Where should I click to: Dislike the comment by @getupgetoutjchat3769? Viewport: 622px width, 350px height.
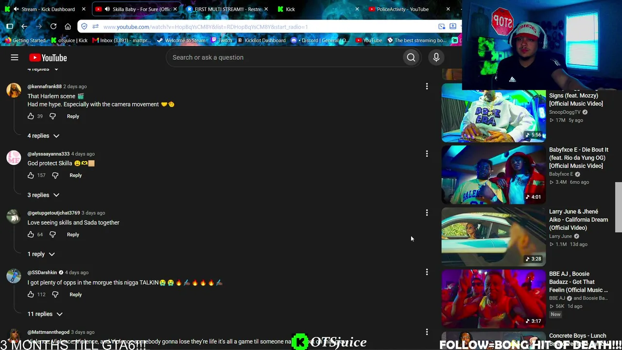53,234
